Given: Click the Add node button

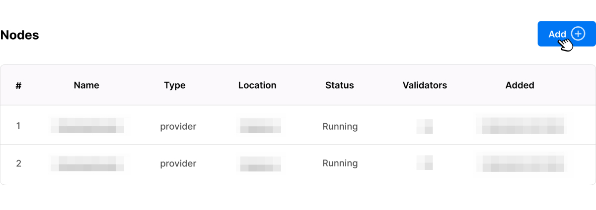Looking at the screenshot, I should (566, 34).
